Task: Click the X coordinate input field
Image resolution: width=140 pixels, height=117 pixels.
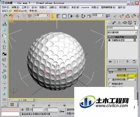Action: click(x=38, y=109)
